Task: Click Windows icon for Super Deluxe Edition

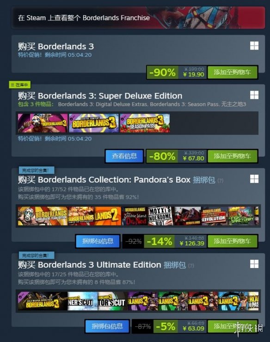Action: pos(254,95)
